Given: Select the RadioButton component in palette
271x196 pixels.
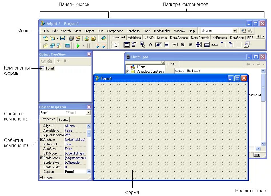Looking at the screenshot, I should pyautogui.click(x=191, y=45).
